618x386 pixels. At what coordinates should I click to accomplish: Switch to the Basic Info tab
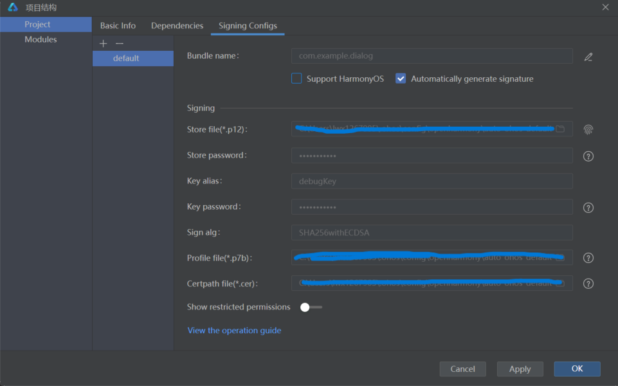118,26
